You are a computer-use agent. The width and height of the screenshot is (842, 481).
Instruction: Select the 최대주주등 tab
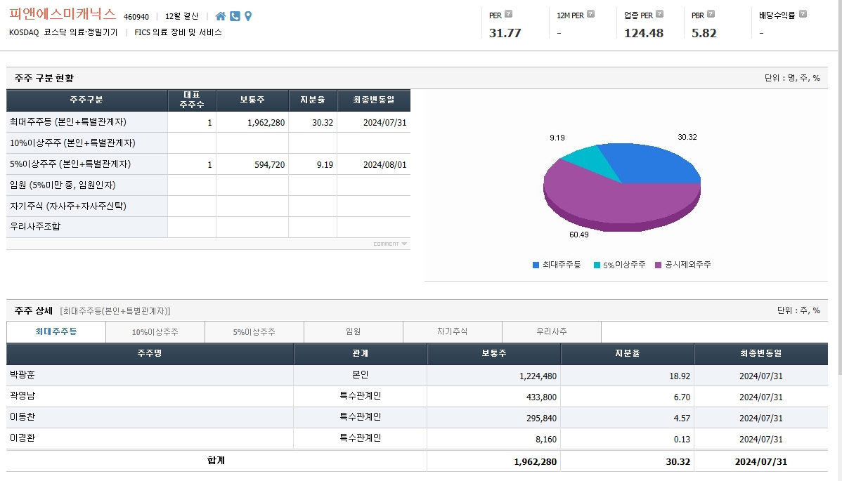[x=56, y=332]
